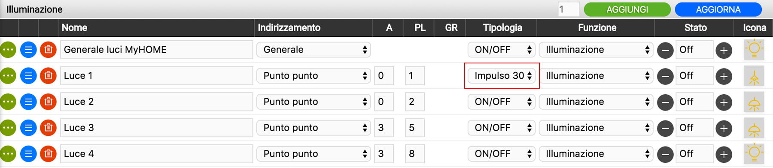Click green more-options icon for Luce 3
Screen dimensions: 773x168
click(x=8, y=128)
